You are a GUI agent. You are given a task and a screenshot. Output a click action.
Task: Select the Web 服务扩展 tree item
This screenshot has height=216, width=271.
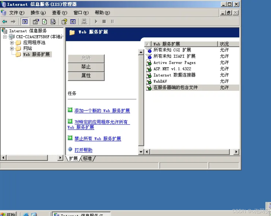click(x=36, y=54)
